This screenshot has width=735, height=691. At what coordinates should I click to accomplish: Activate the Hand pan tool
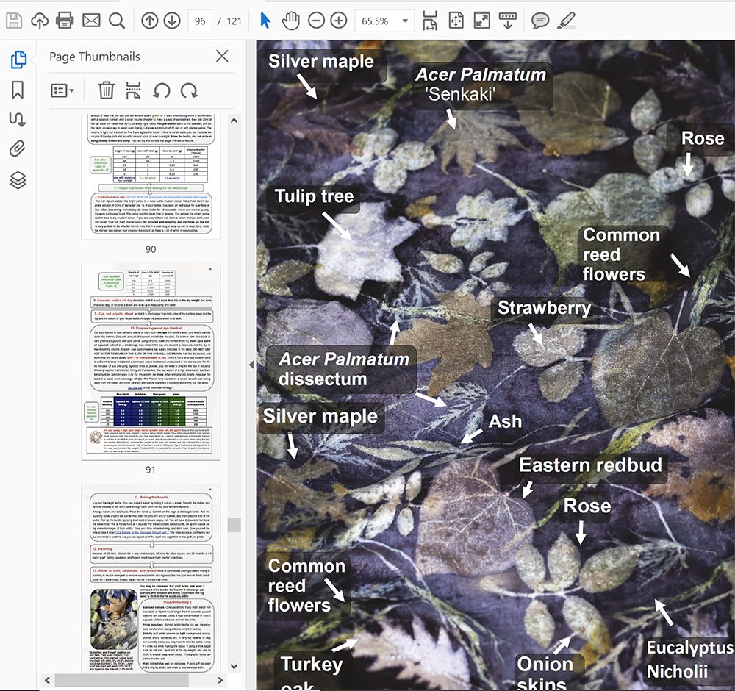click(x=291, y=21)
